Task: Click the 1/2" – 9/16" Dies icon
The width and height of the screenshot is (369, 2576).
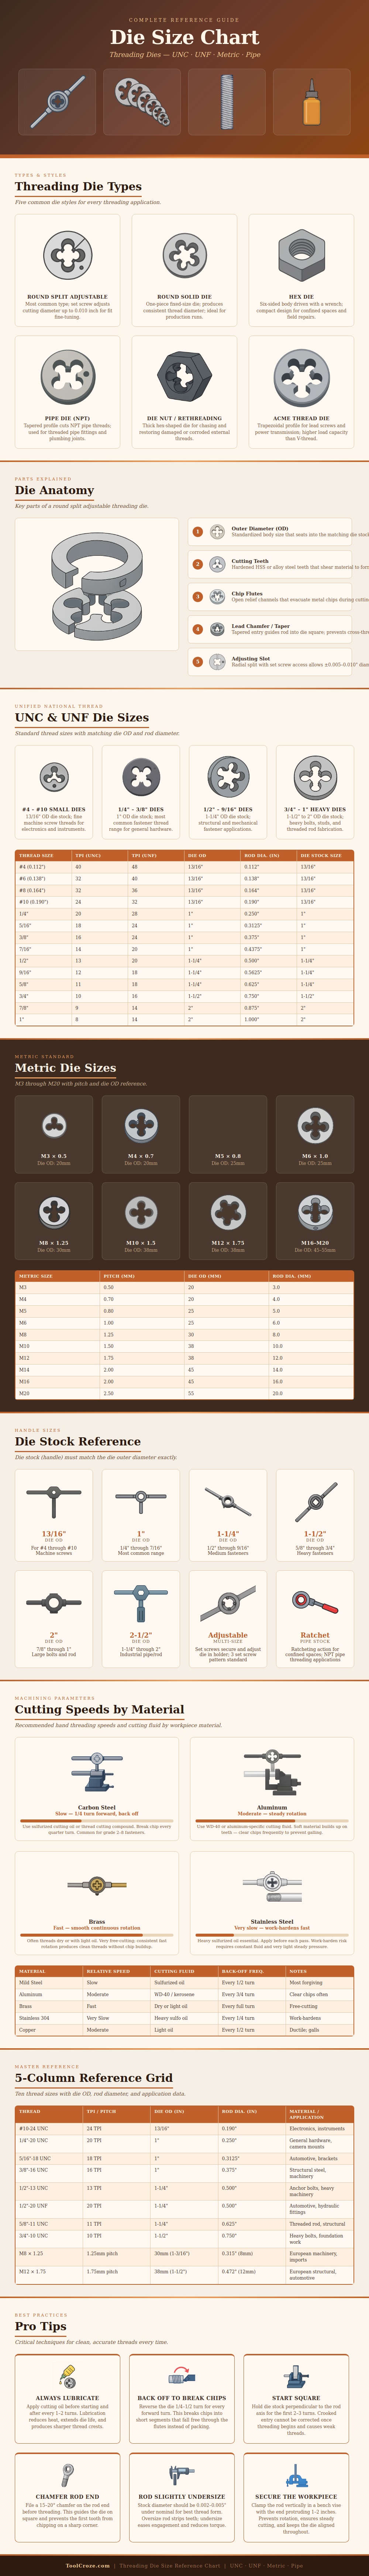Action: coord(228,777)
